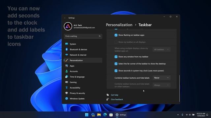Toggle Share any window from my taskbar

point(116,57)
